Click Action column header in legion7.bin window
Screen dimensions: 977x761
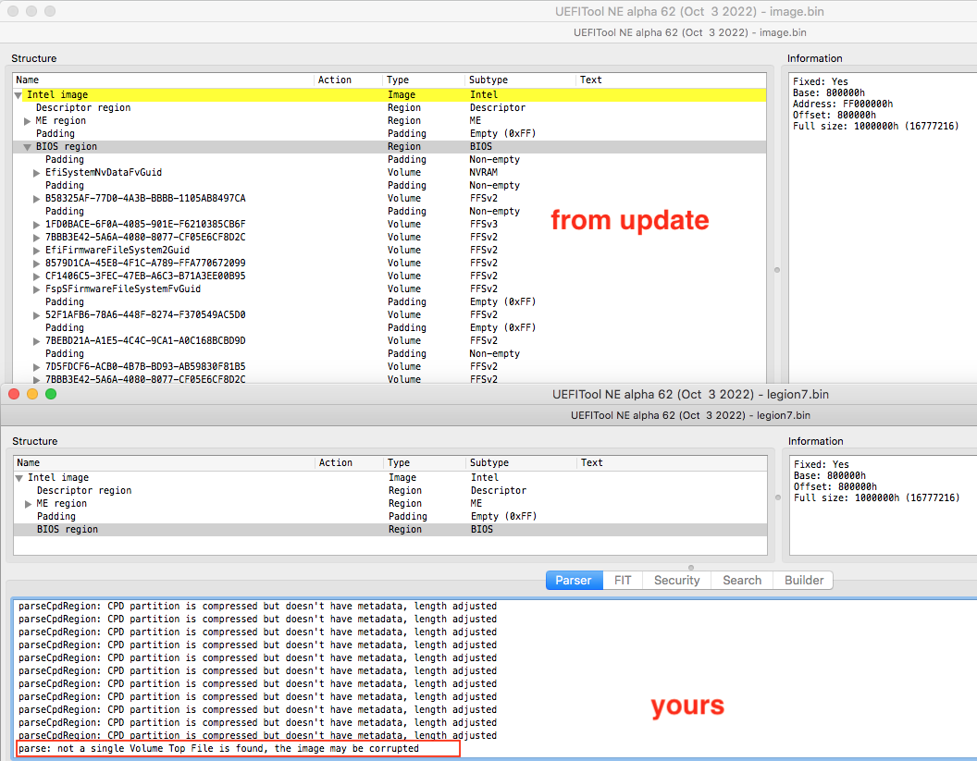coord(350,462)
